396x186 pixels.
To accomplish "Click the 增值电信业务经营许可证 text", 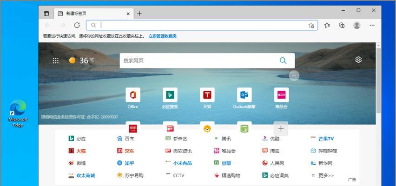I will (79, 117).
